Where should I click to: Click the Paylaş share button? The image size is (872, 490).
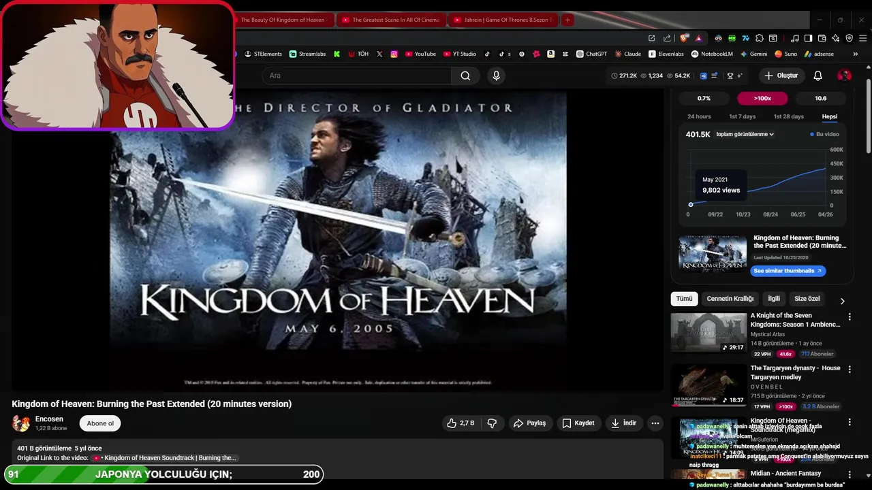529,423
